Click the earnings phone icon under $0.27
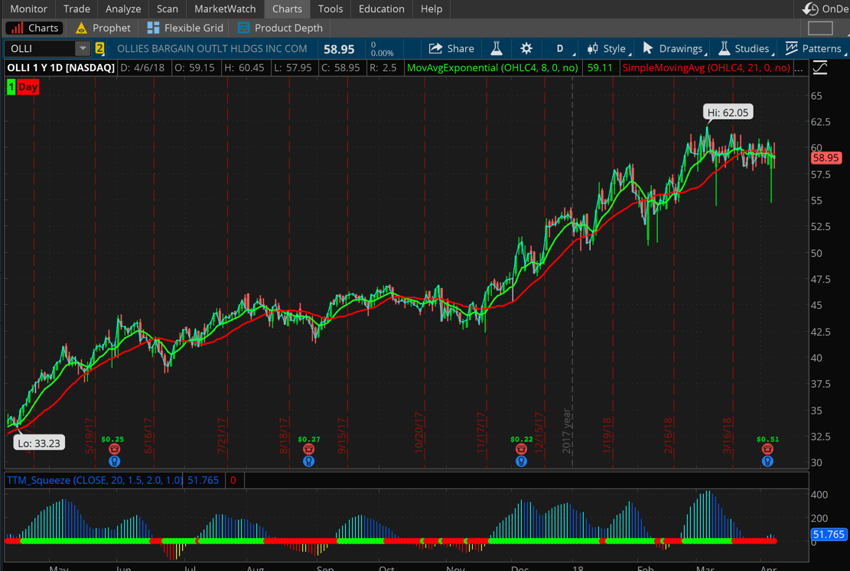This screenshot has height=571, width=850. (x=308, y=449)
